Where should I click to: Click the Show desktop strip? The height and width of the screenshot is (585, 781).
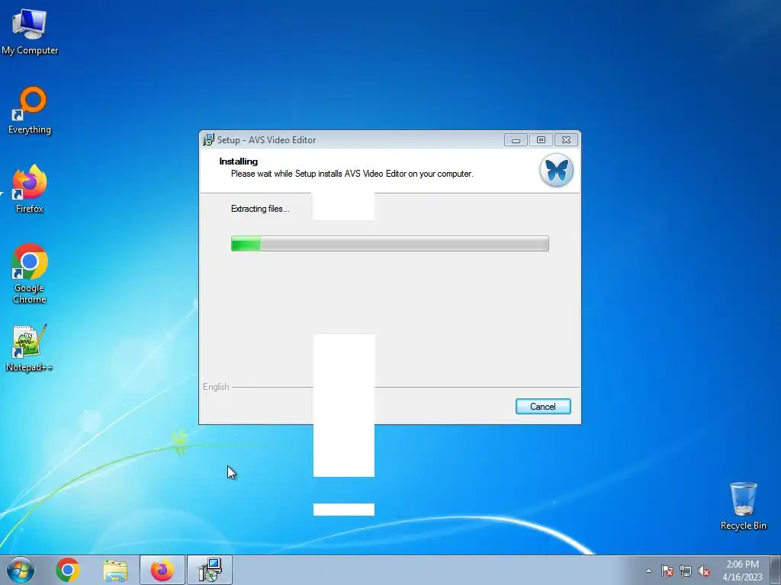click(x=776, y=570)
